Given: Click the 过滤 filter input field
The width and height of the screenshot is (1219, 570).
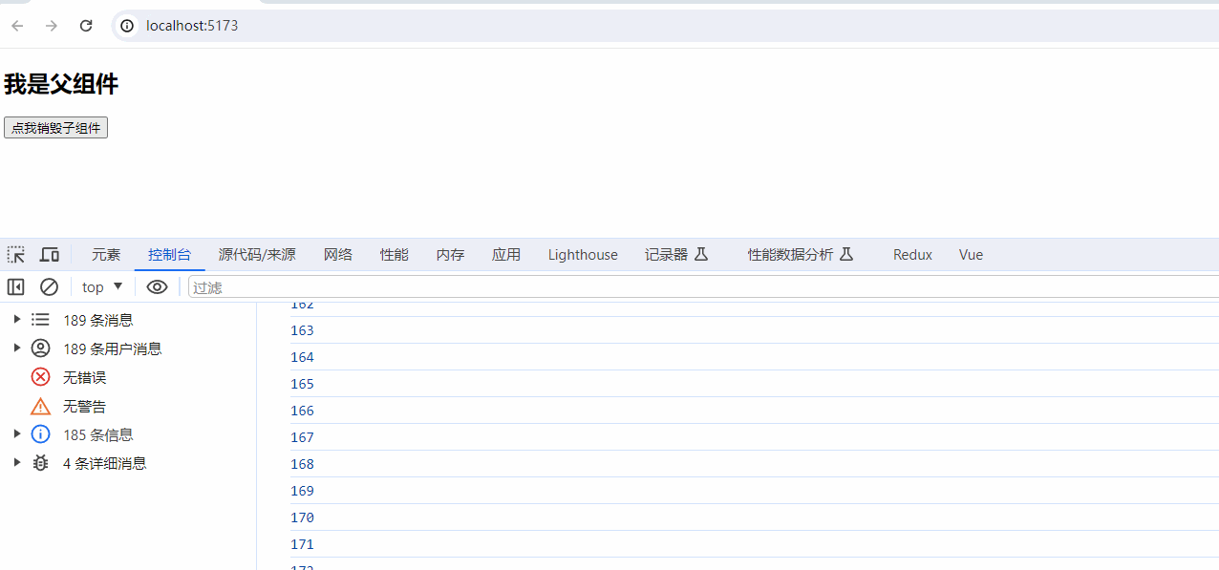Looking at the screenshot, I should click(703, 286).
